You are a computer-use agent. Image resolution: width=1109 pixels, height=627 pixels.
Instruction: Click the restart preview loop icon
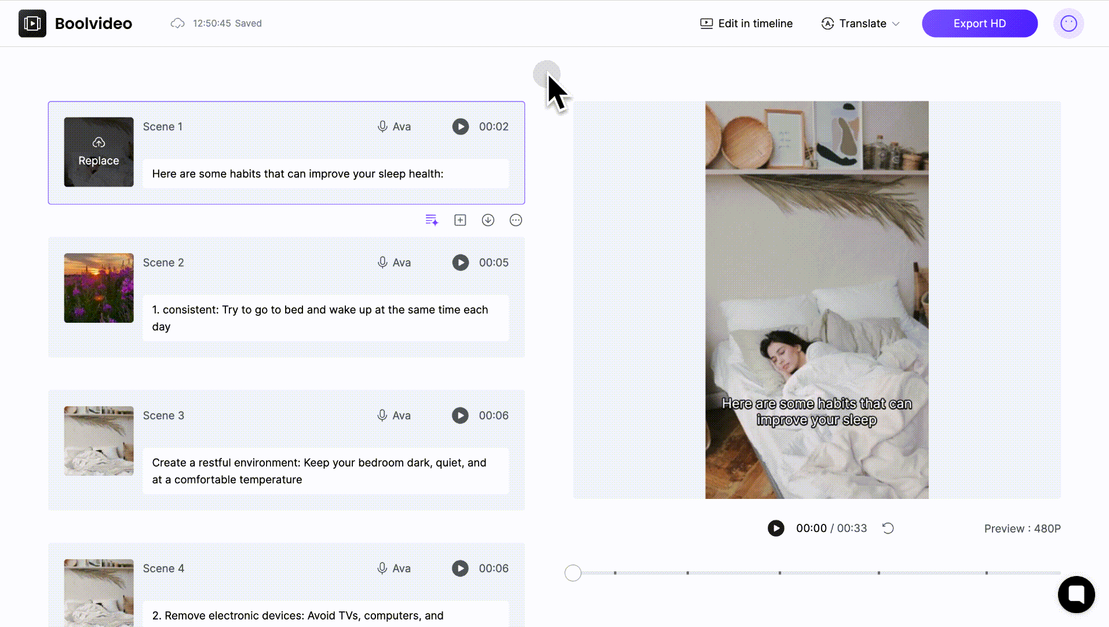(x=888, y=528)
